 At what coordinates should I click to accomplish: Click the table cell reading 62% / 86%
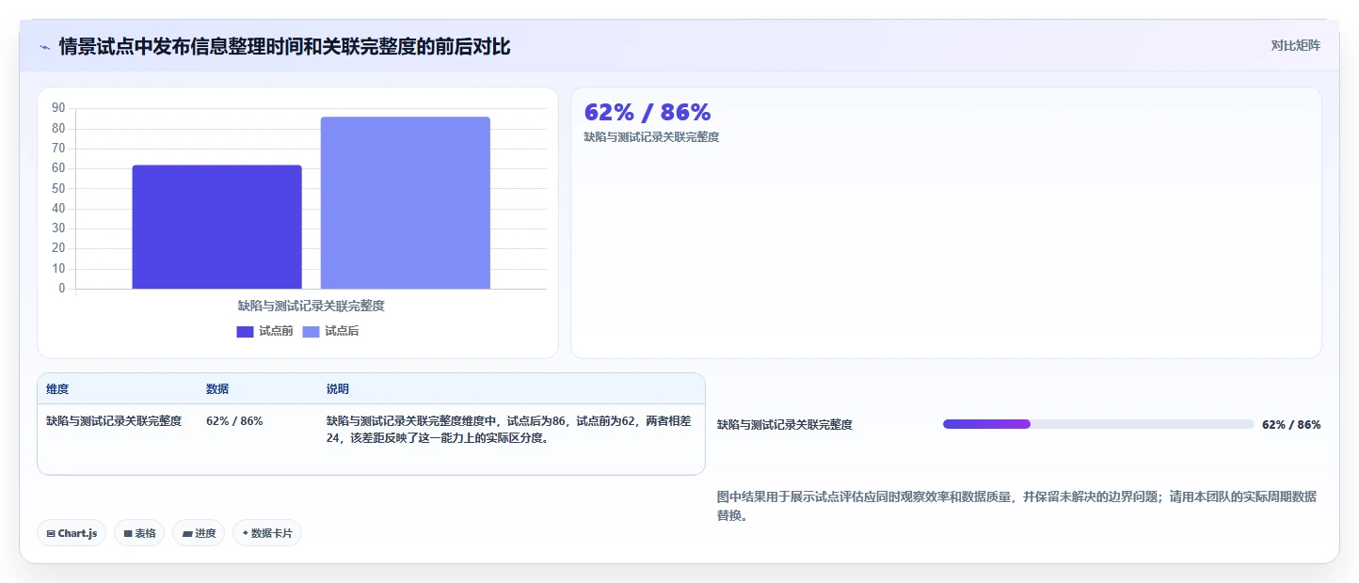click(x=234, y=421)
